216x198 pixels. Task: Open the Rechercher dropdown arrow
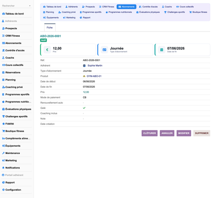tap(30, 6)
